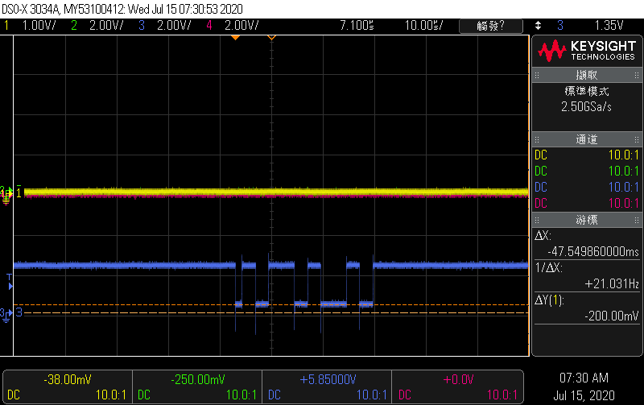This screenshot has height=405, width=644.
Task: Open the 擷取 acquisition panel header
Action: pyautogui.click(x=587, y=75)
